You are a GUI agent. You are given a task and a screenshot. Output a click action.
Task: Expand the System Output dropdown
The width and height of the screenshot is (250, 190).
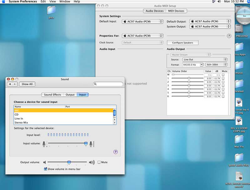click(210, 27)
